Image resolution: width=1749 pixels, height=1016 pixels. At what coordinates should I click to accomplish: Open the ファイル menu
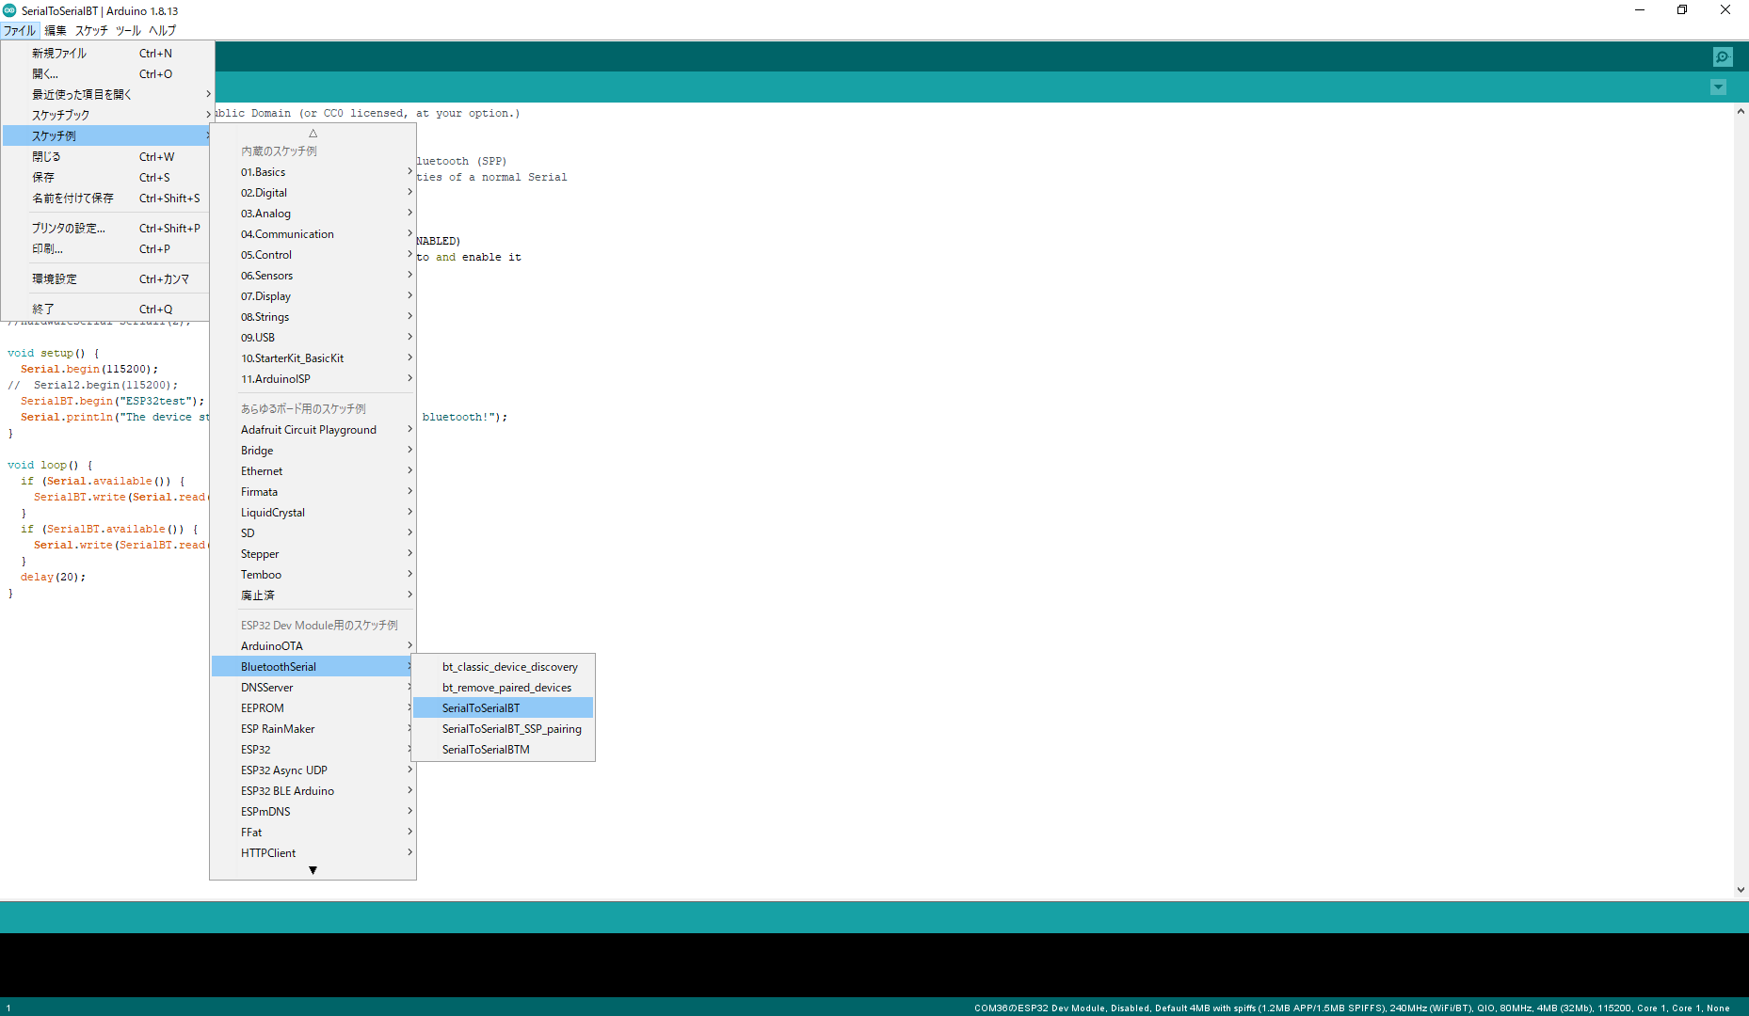coord(19,30)
